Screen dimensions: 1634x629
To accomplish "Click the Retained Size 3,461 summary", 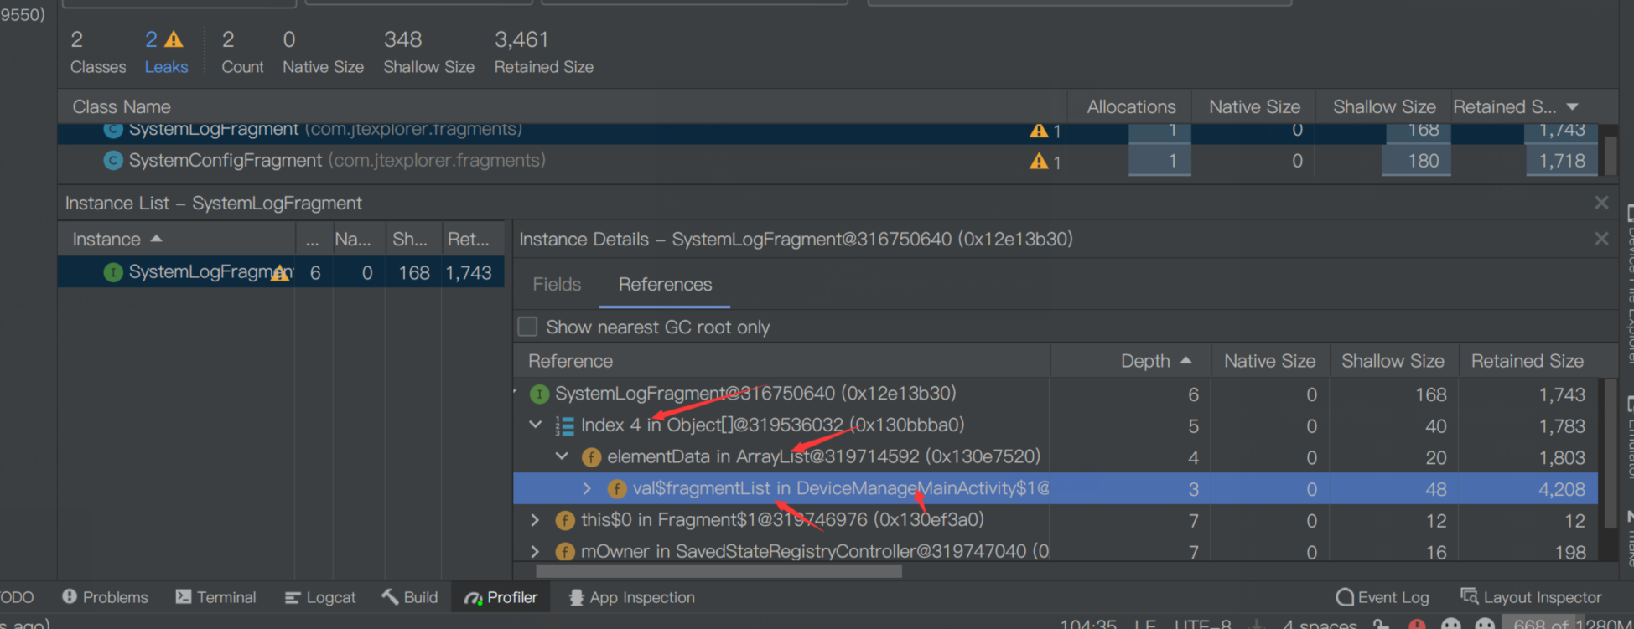I will point(543,52).
